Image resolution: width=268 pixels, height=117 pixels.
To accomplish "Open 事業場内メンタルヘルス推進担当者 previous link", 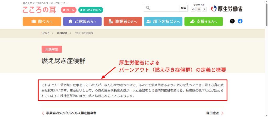I will (x=71, y=113).
